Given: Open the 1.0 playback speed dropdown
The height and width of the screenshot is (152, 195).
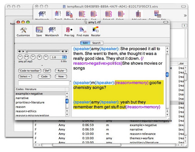Looking at the screenshot, I should [59, 57].
